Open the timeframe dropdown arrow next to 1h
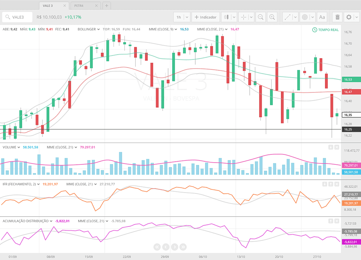 click(x=187, y=17)
